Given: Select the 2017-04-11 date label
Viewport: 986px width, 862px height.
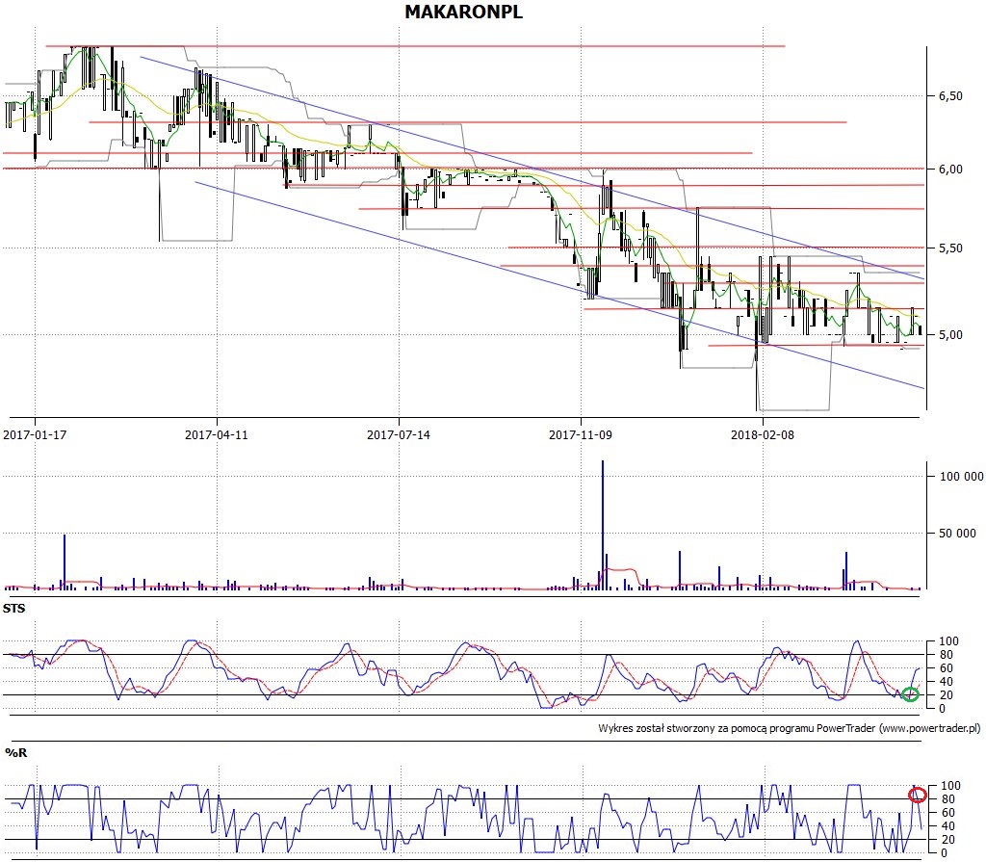Looking at the screenshot, I should 217,434.
